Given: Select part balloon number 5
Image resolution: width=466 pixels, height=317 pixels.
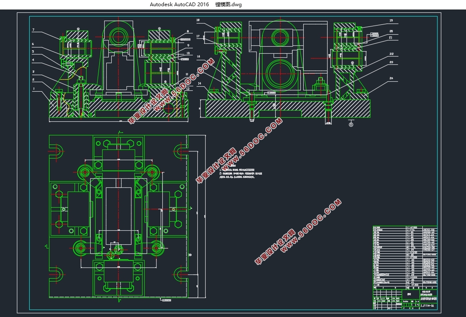Looking at the screenshot, I should [x=33, y=52].
